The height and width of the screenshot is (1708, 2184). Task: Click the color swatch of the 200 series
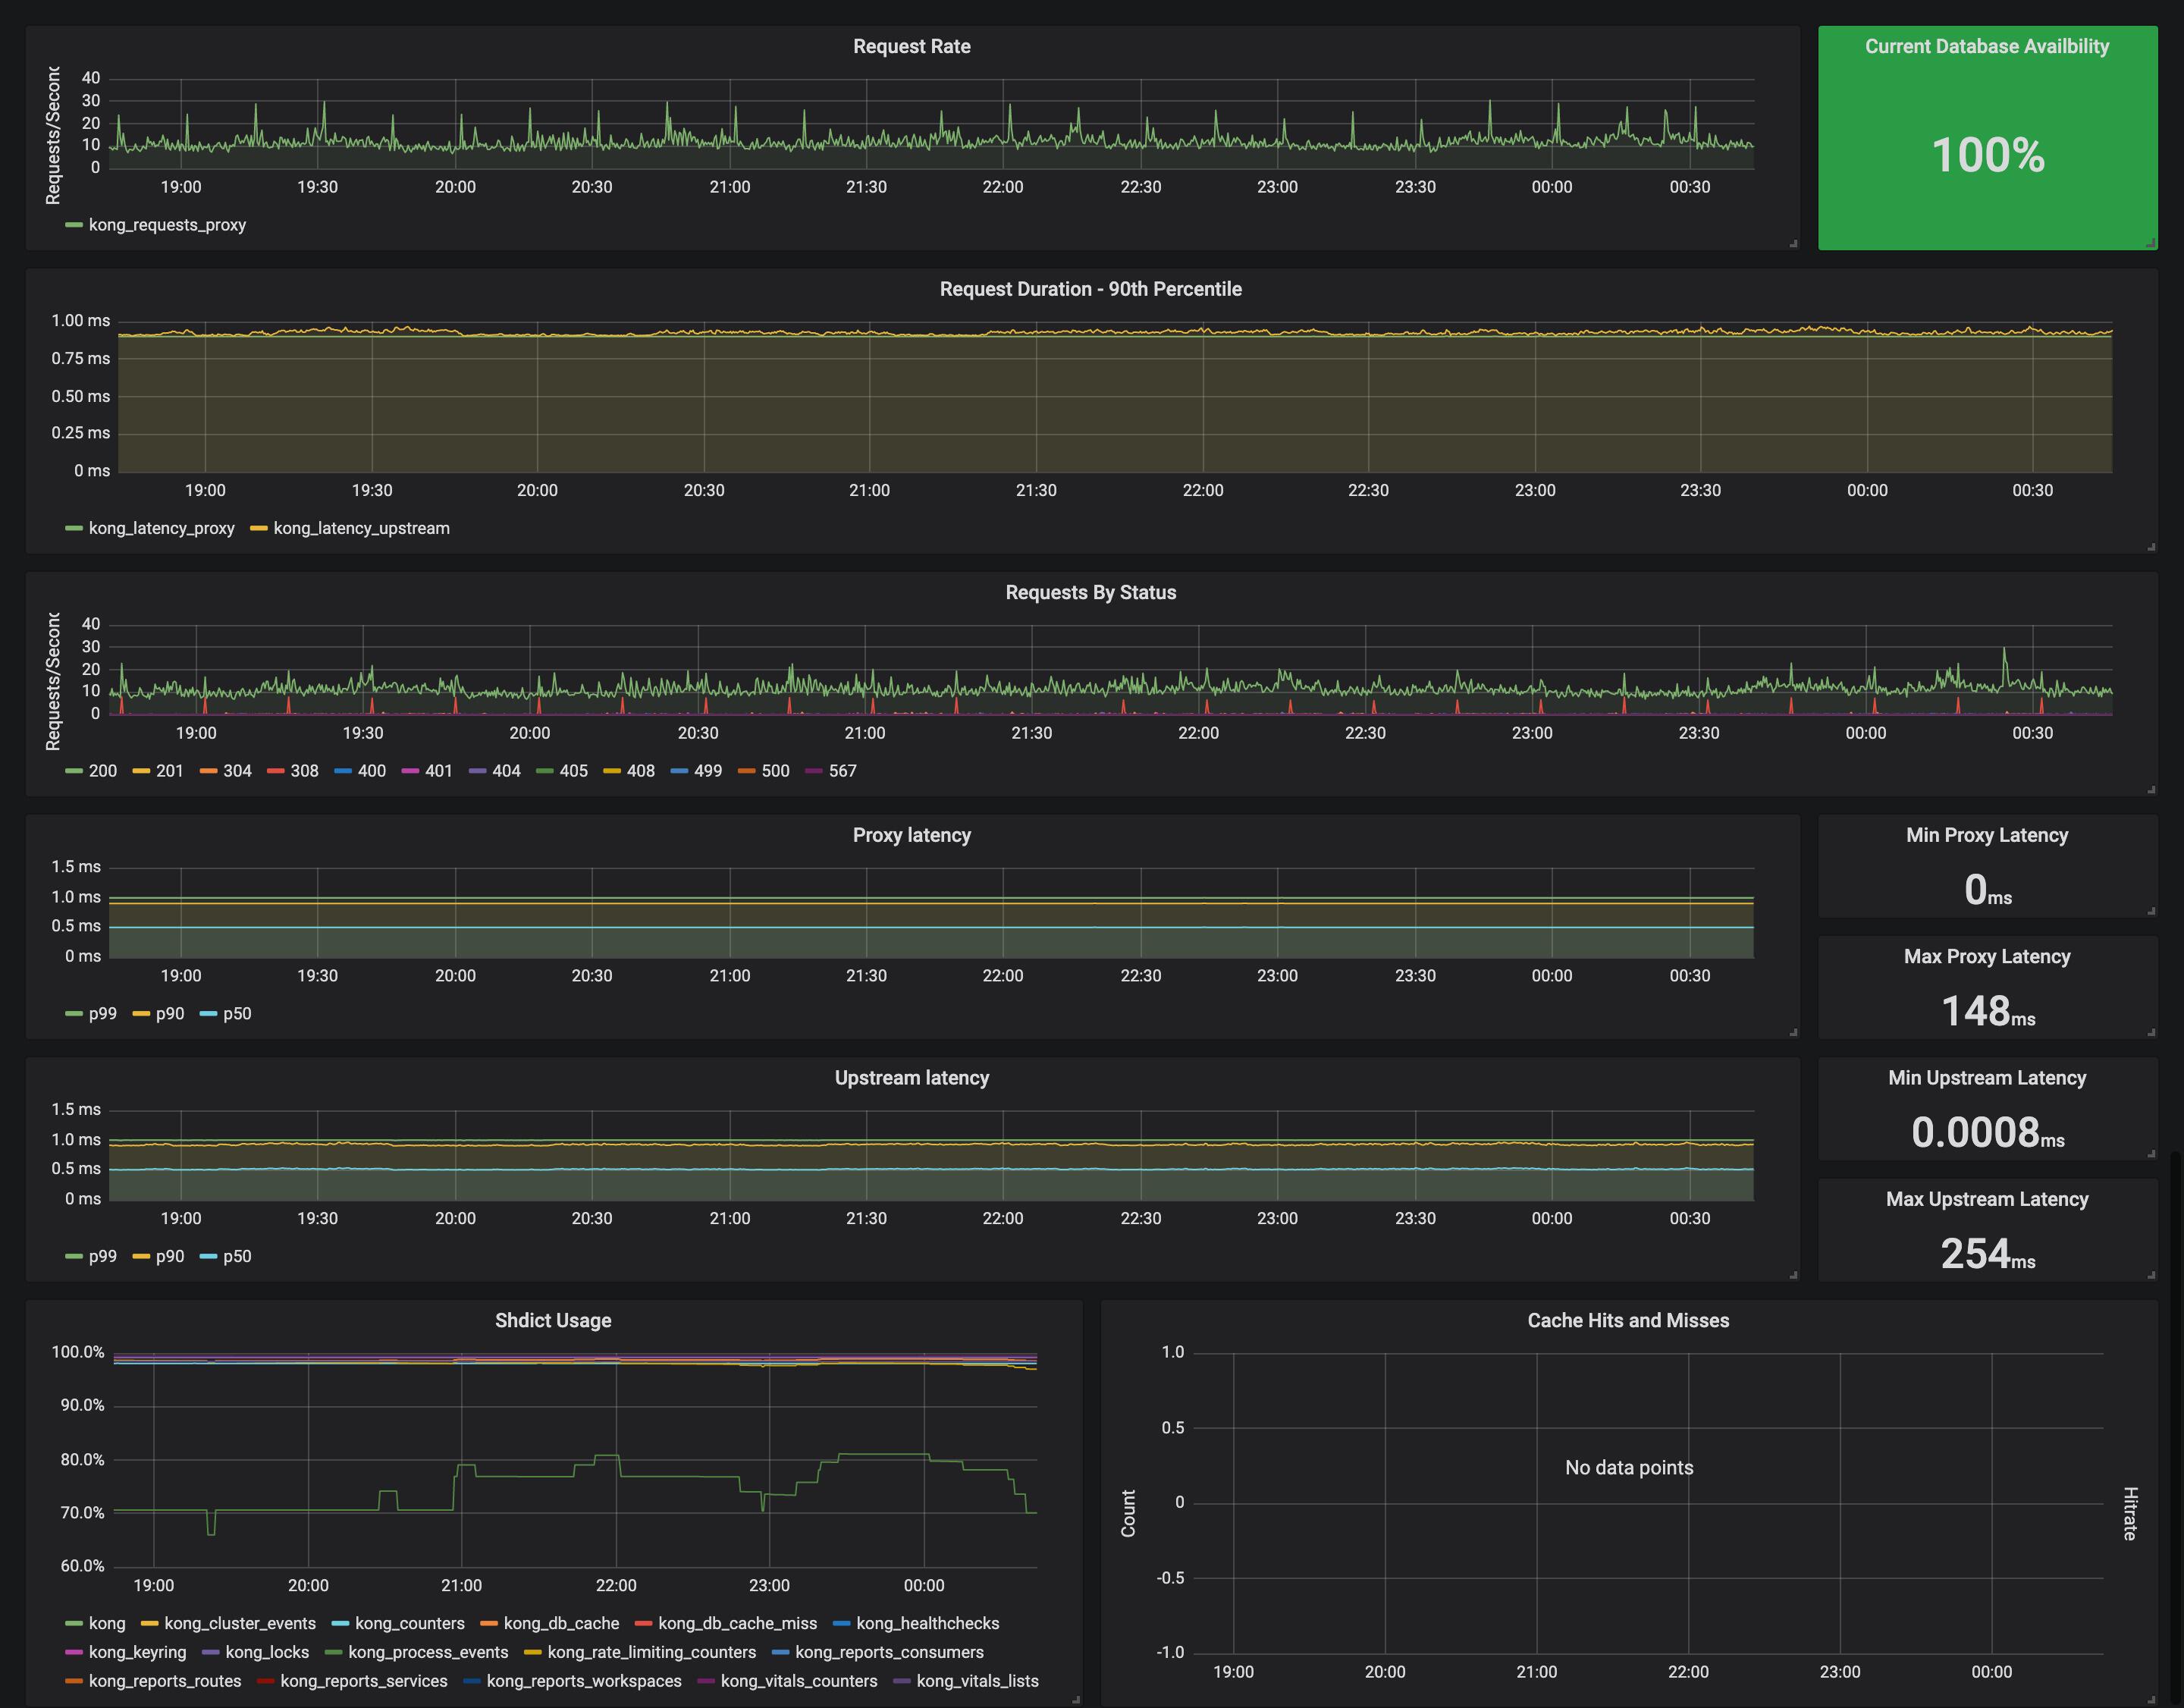[x=73, y=771]
